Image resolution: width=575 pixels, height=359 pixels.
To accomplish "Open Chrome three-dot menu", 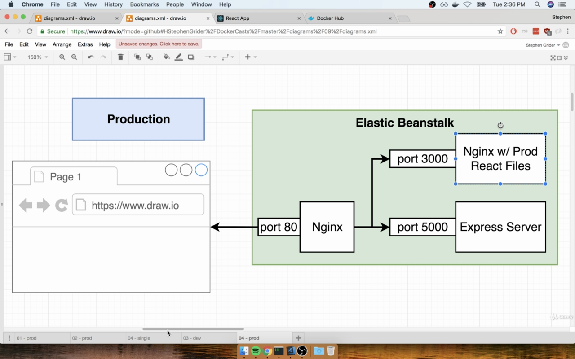I will [569, 31].
